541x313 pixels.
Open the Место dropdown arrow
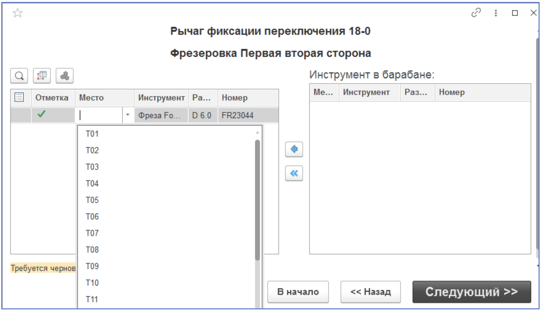(x=128, y=115)
